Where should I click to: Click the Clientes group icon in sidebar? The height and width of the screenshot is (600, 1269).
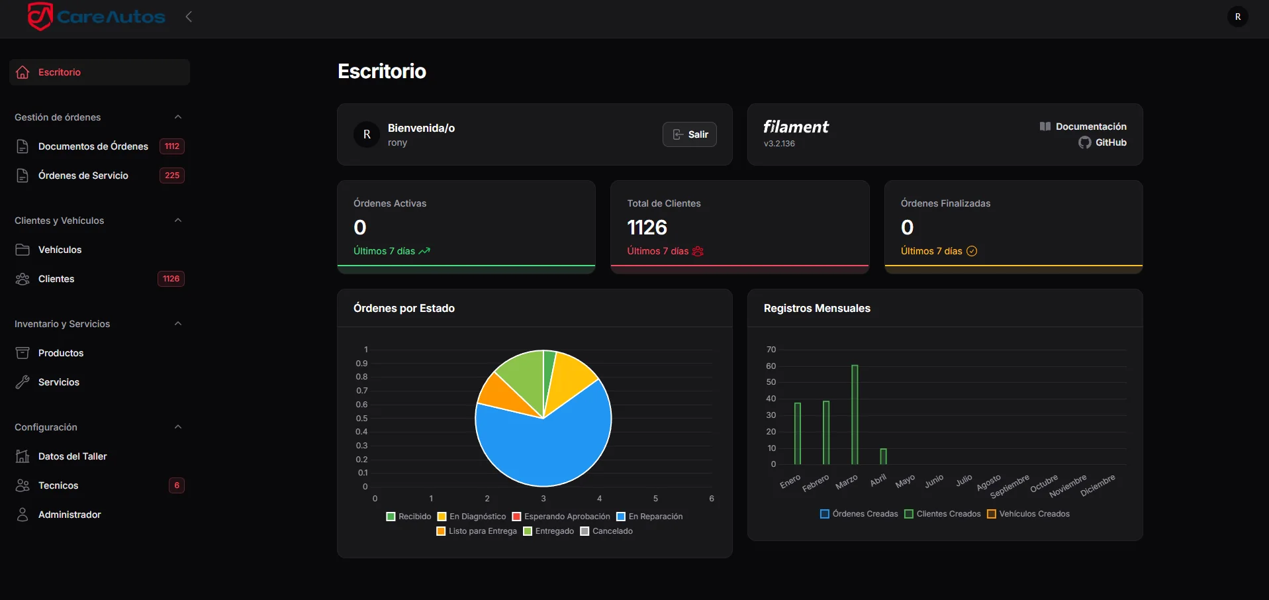[x=23, y=279]
